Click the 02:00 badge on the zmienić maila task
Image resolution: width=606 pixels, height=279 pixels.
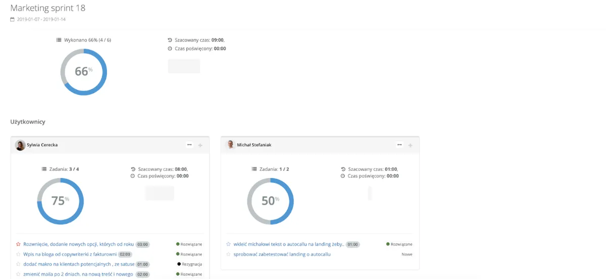(x=142, y=274)
